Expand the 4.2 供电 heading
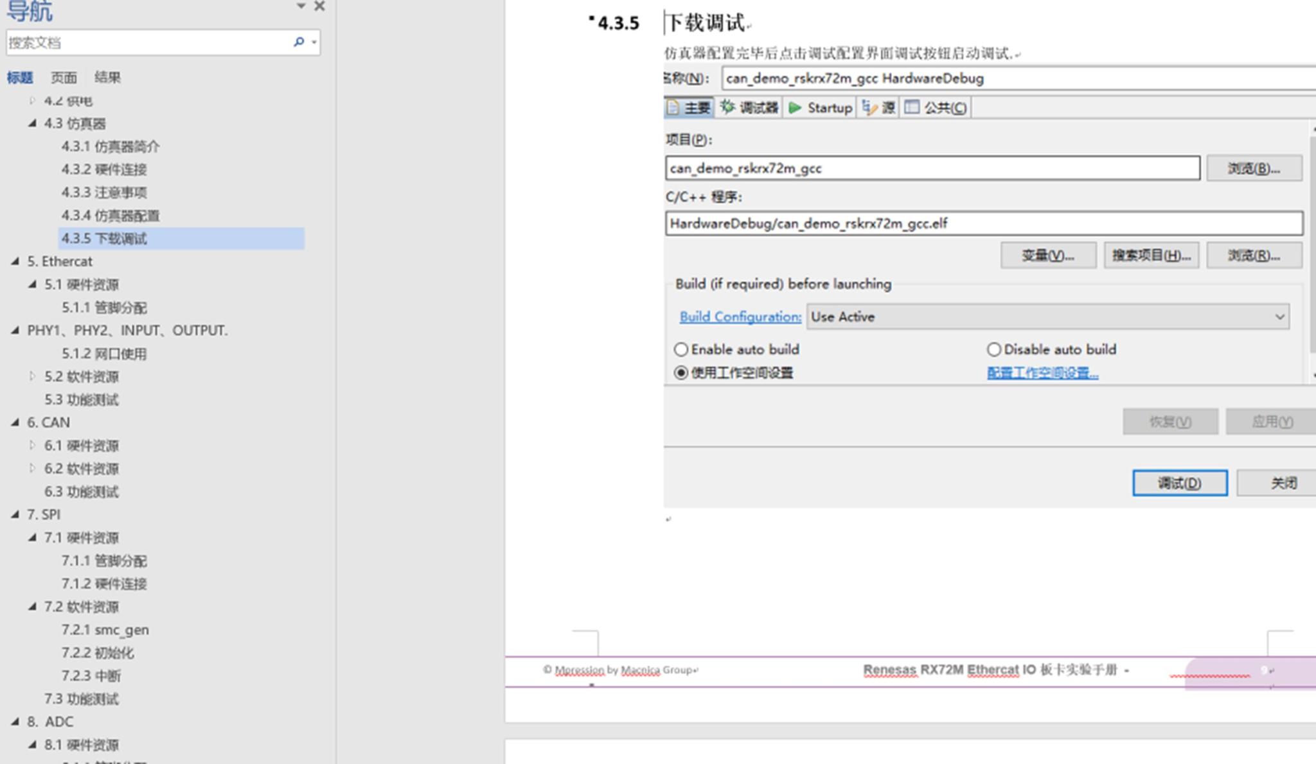The image size is (1316, 764). pyautogui.click(x=32, y=100)
